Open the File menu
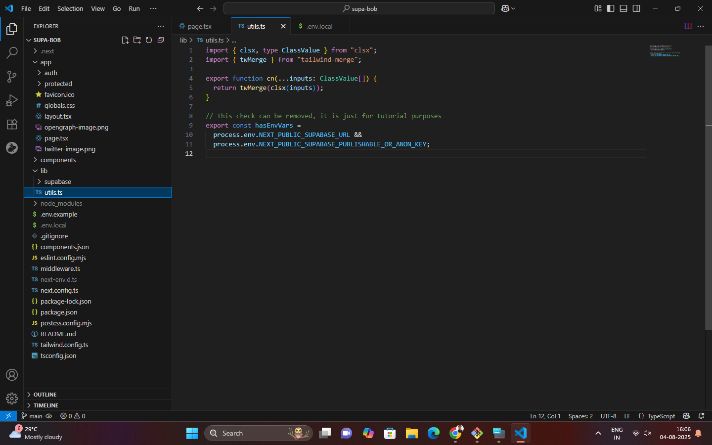 26,8
